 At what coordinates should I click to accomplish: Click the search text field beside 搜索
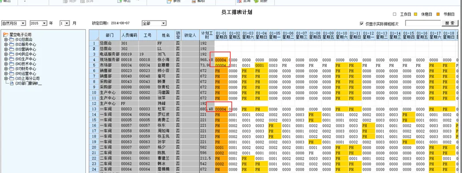423,23
